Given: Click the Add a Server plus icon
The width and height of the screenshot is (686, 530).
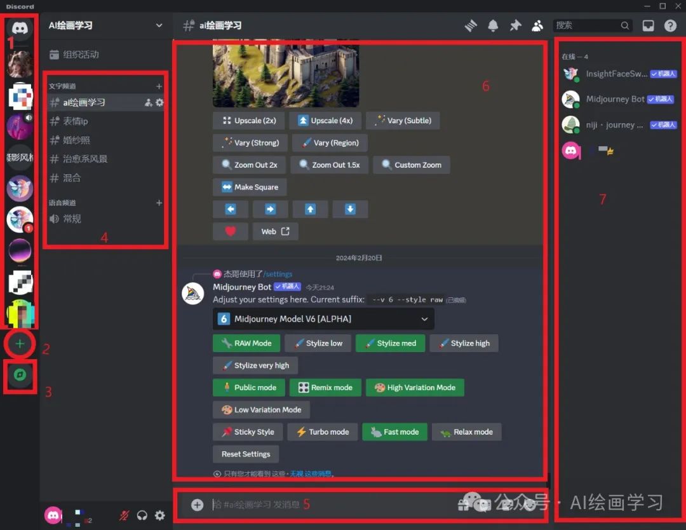Looking at the screenshot, I should (20, 344).
